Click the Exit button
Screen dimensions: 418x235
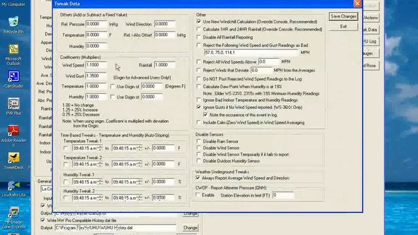point(343,26)
